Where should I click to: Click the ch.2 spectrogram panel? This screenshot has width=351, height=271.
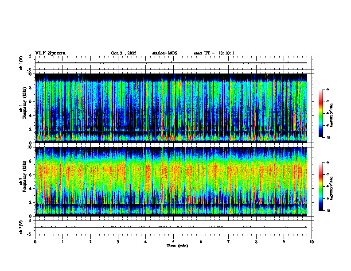click(171, 182)
